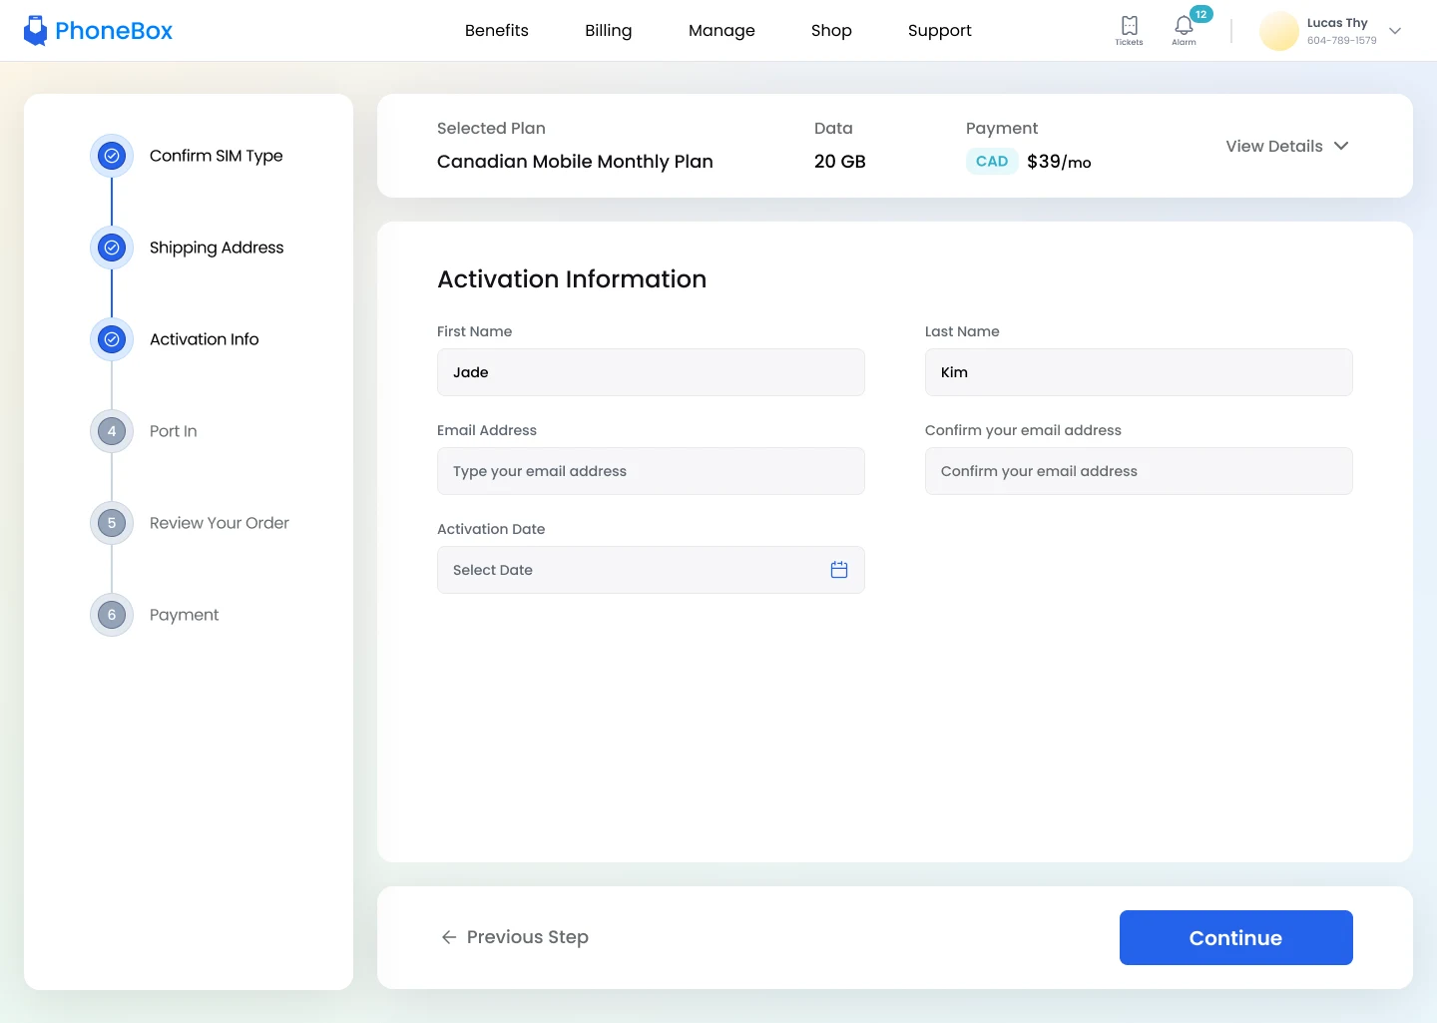
Task: Click Canadian Mobile Monthly Plan text
Action: click(575, 162)
